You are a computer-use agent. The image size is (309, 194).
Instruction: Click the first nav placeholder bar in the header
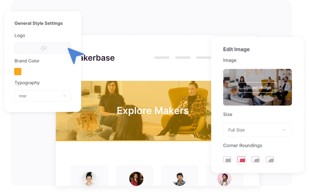(x=162, y=57)
